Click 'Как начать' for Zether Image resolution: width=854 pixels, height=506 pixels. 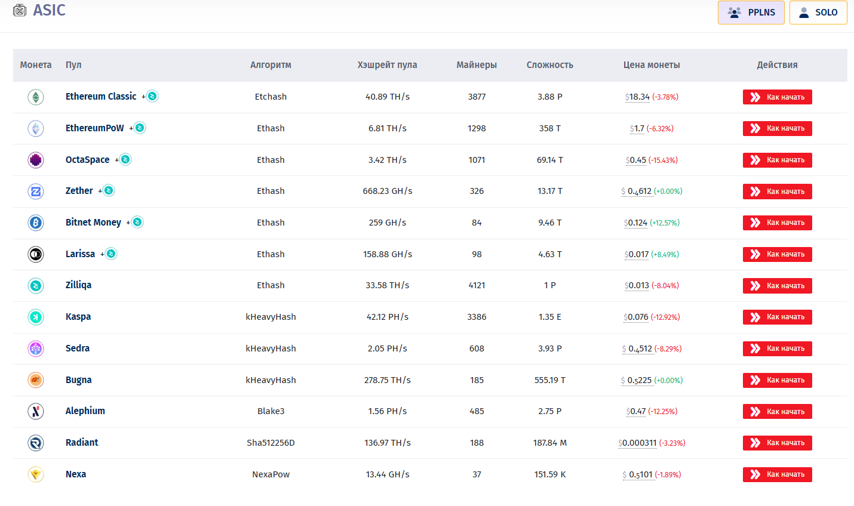click(x=778, y=192)
